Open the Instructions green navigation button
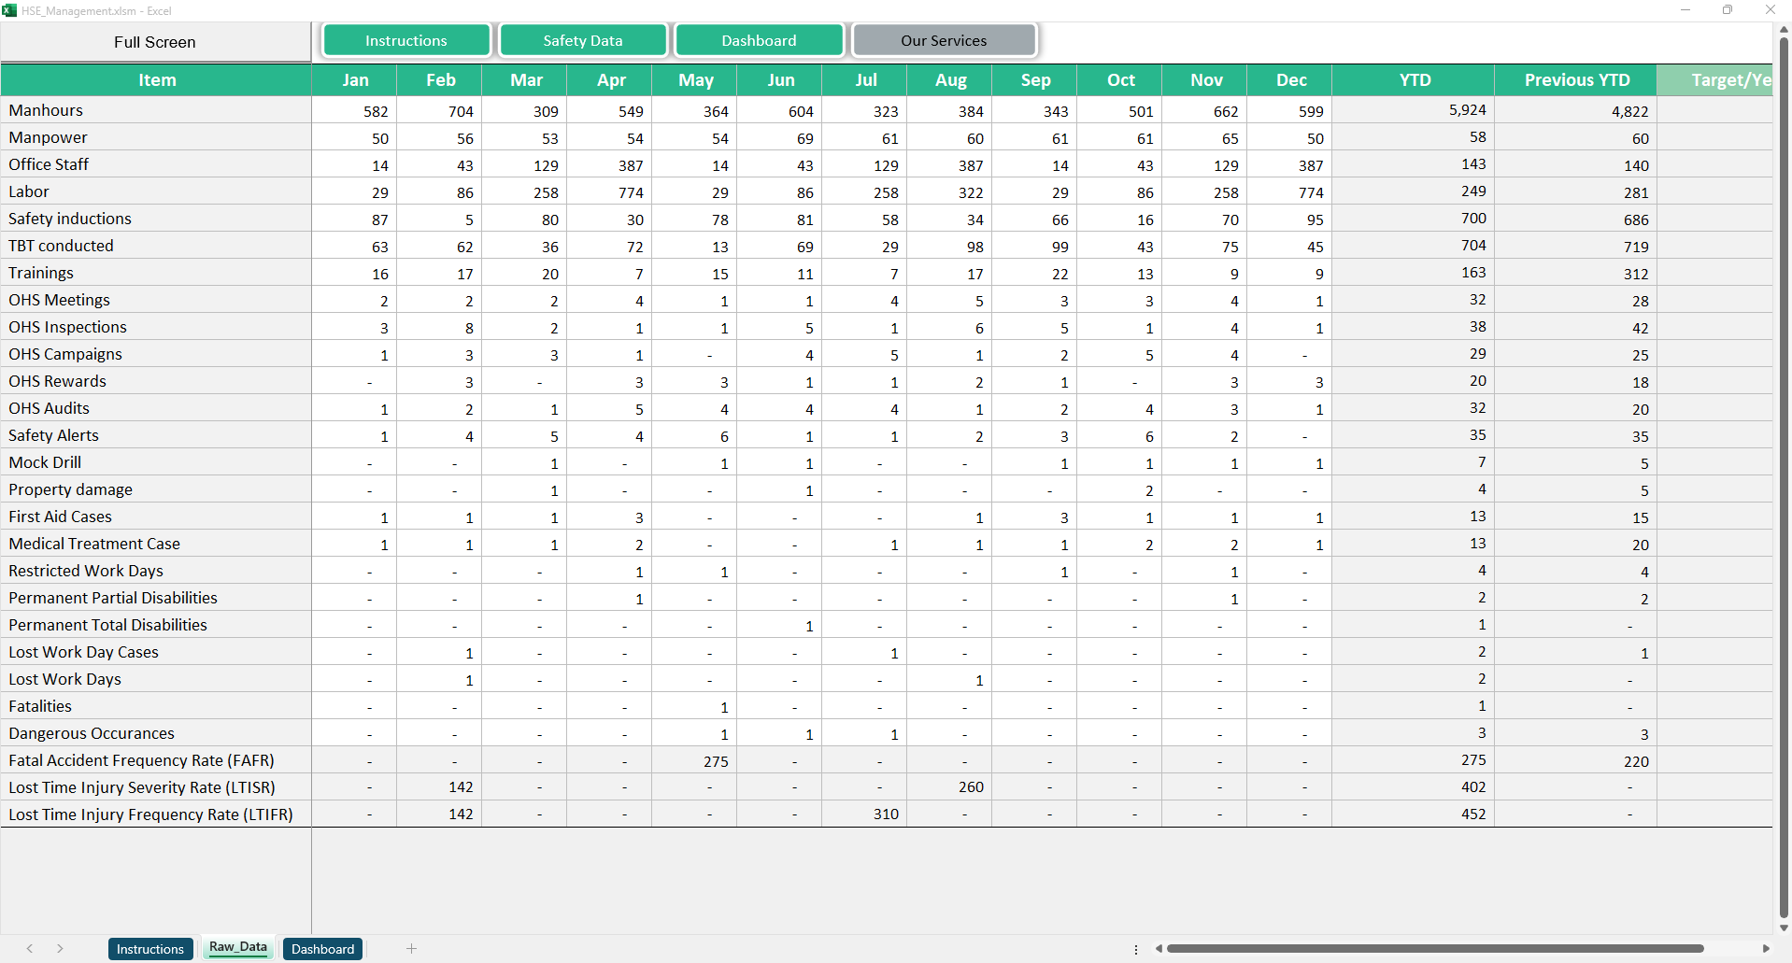The height and width of the screenshot is (963, 1792). tap(405, 41)
